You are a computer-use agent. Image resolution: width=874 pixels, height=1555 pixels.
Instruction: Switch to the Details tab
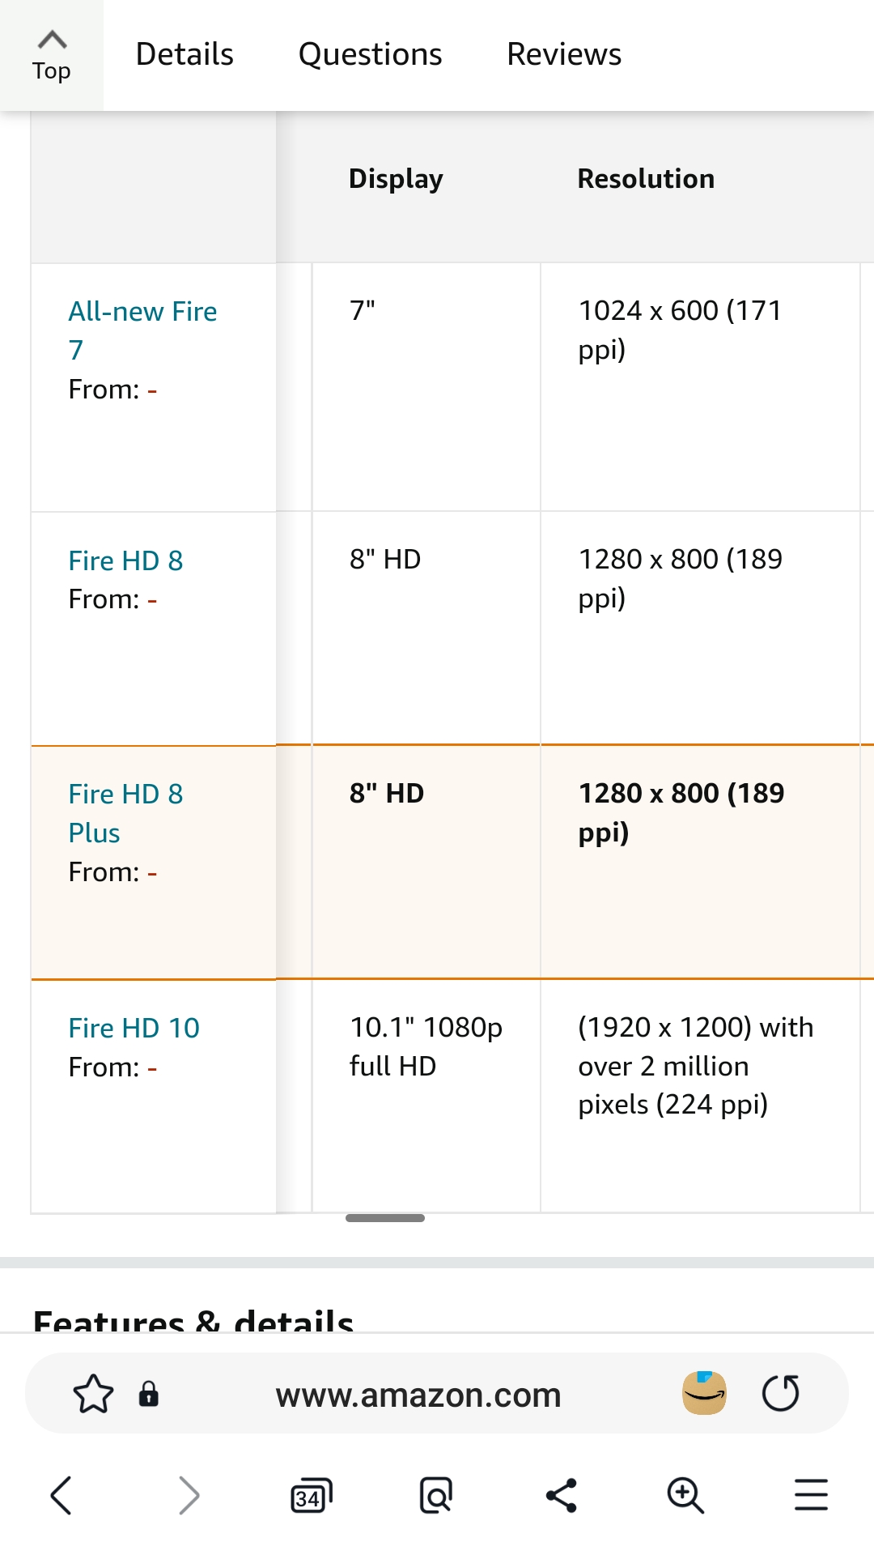pos(185,54)
